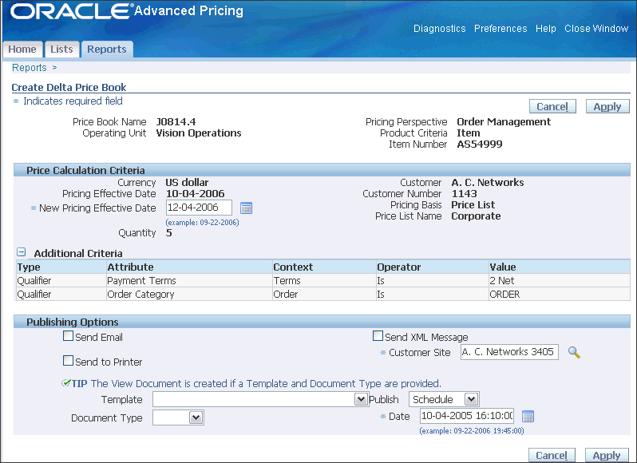Enable the Send to Printer option

coord(69,361)
